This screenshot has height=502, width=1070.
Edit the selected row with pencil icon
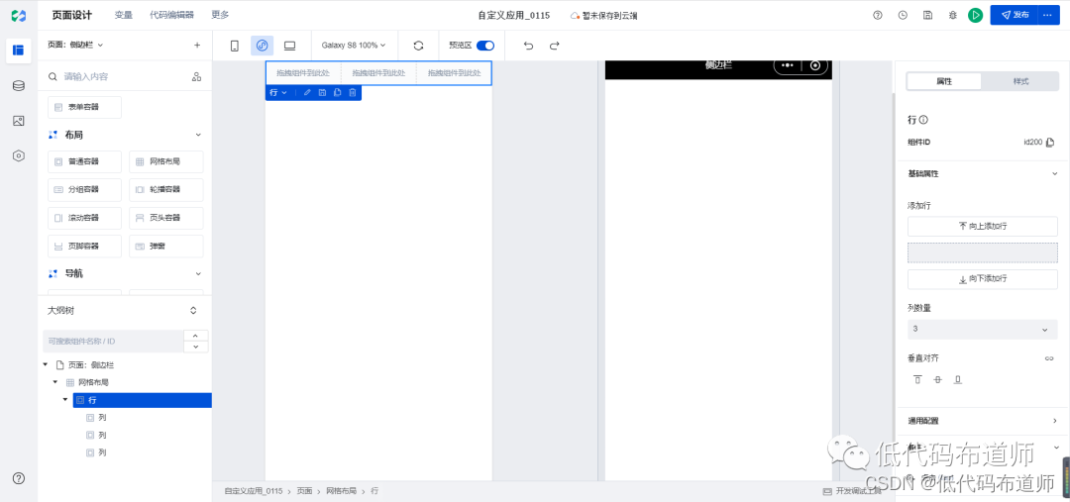pos(307,93)
